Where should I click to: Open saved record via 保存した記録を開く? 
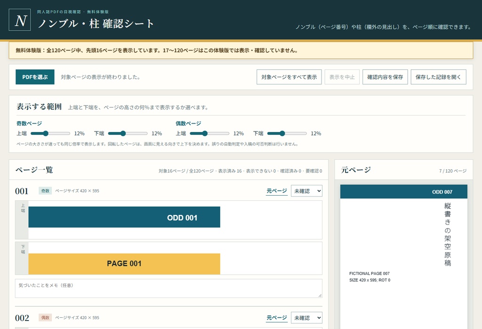click(438, 77)
